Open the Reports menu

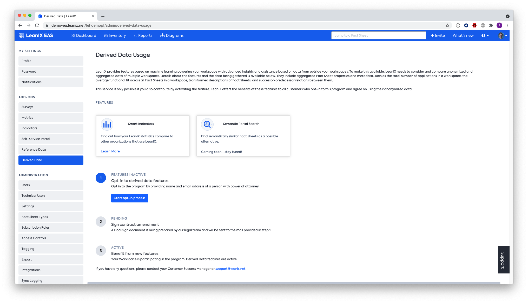click(x=143, y=36)
